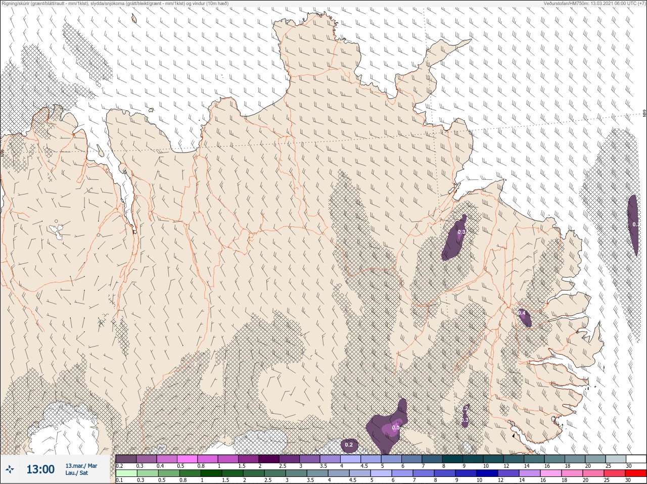Pick the white 30 legend swatch
Viewport: 647px width, 484px height.
(636, 459)
